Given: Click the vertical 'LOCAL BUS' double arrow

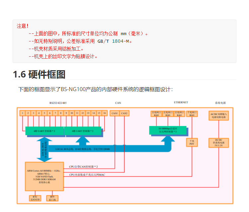Looking at the screenshot, I should coord(44,150).
